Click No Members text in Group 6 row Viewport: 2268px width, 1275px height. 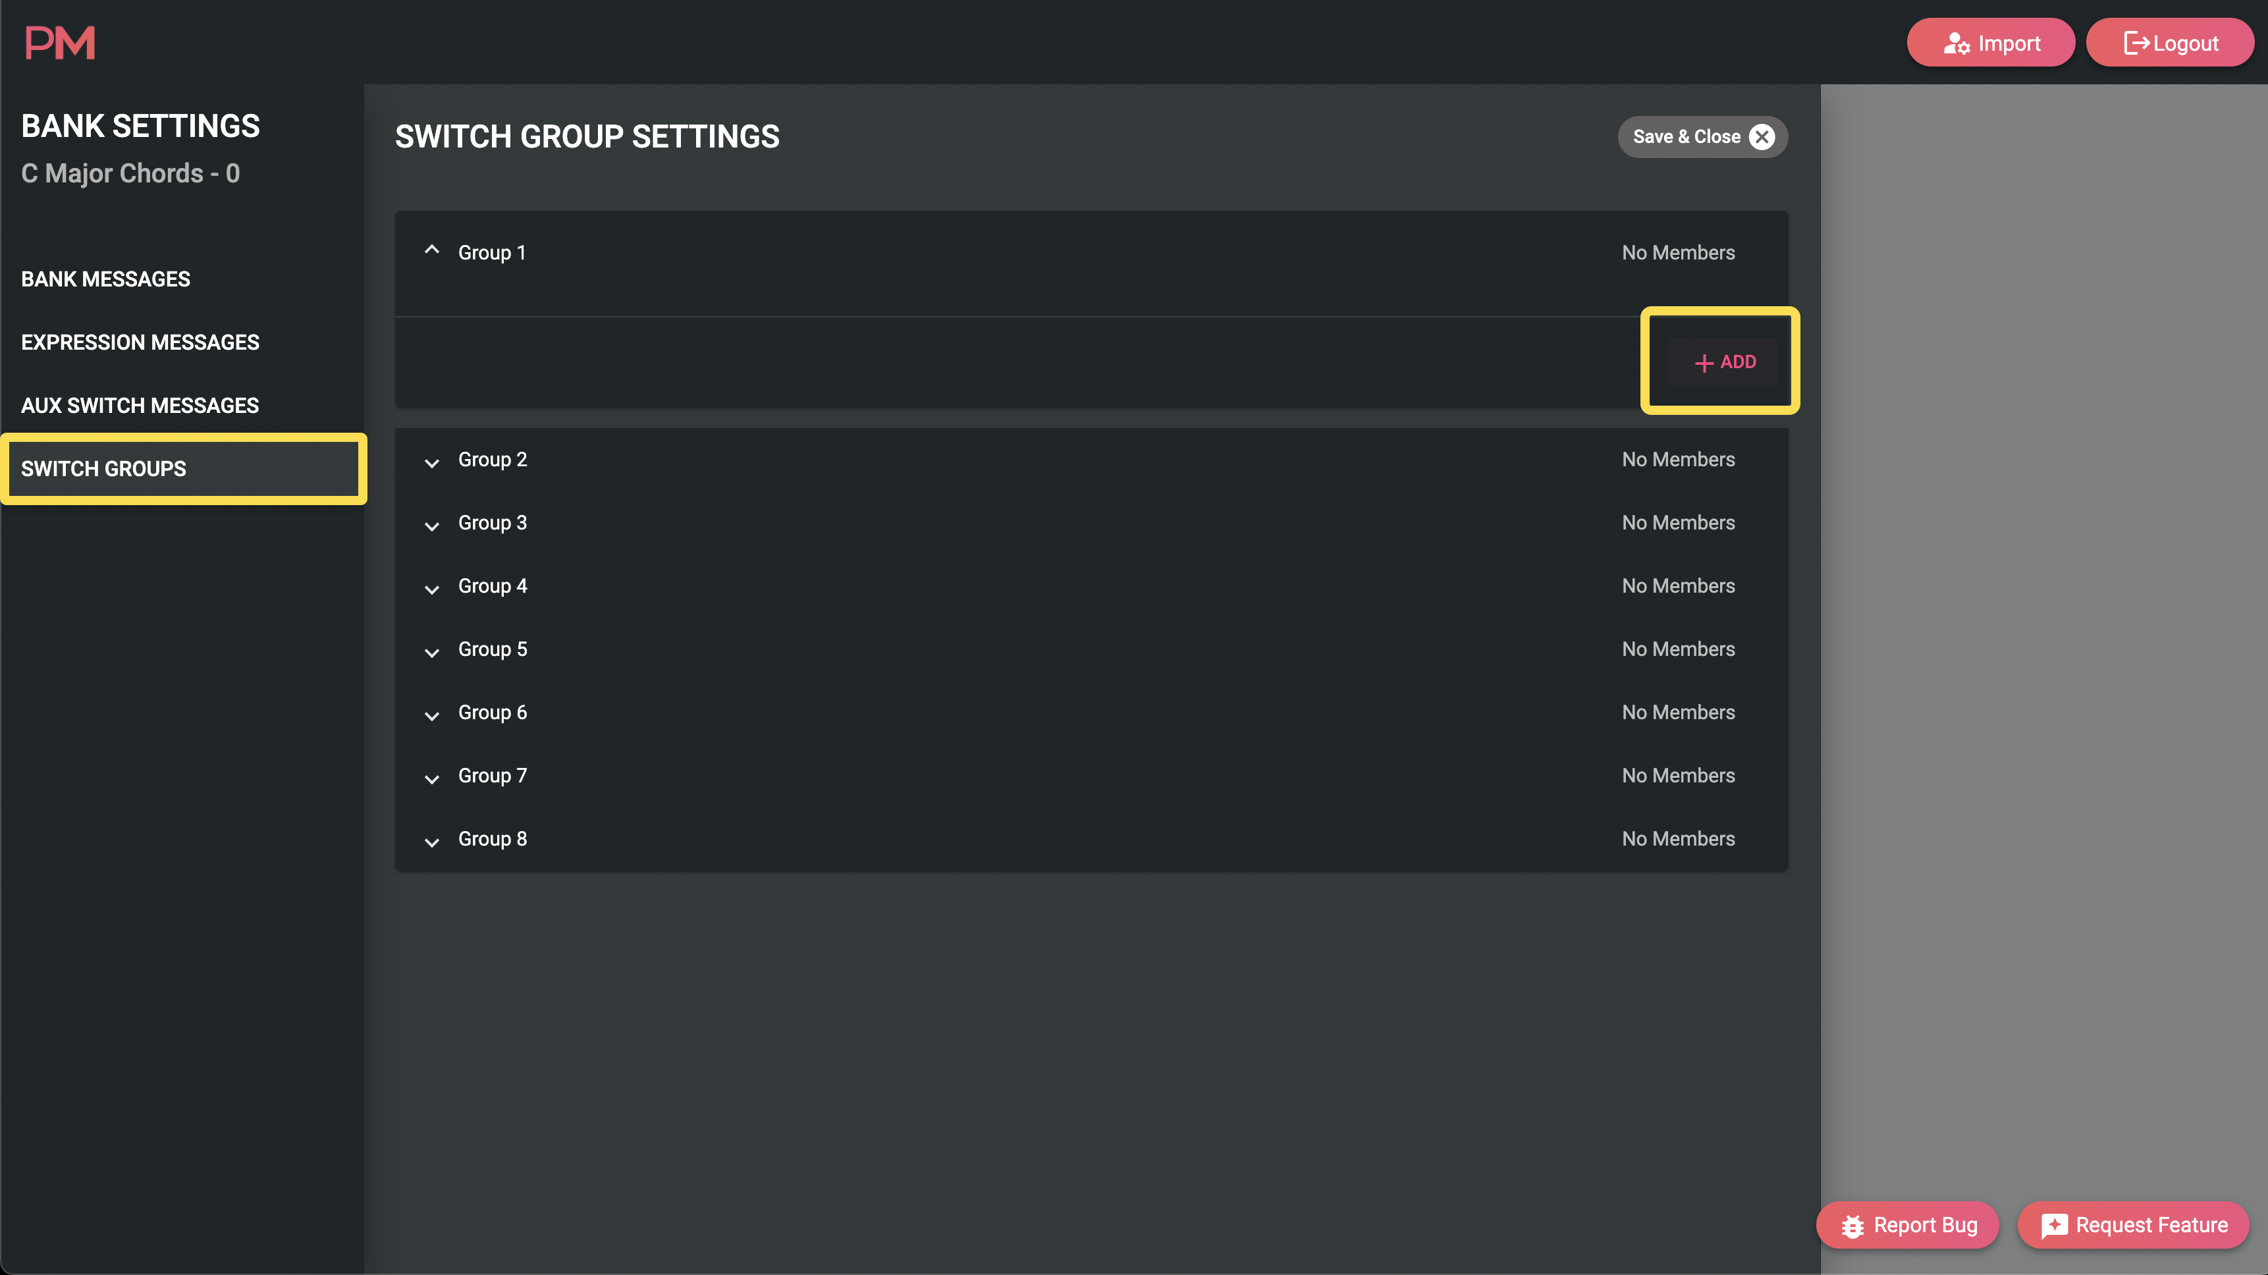[1678, 713]
